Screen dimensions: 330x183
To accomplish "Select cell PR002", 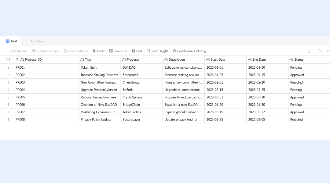I will point(46,75).
